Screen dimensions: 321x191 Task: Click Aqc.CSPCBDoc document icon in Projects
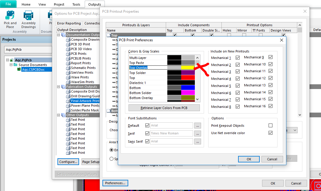(x=19, y=69)
